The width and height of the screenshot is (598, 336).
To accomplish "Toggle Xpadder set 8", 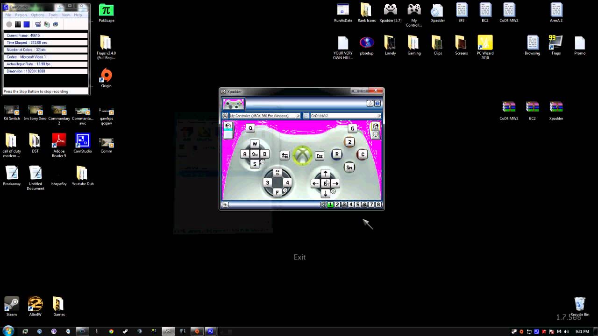I will pyautogui.click(x=378, y=204).
